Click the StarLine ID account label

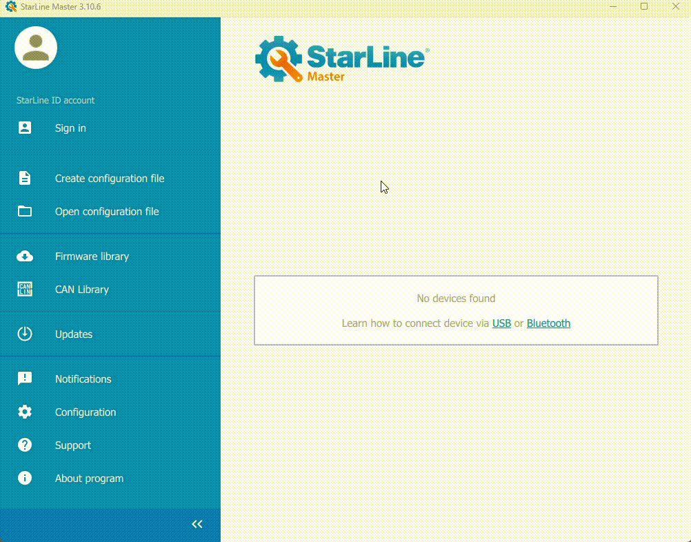(56, 101)
